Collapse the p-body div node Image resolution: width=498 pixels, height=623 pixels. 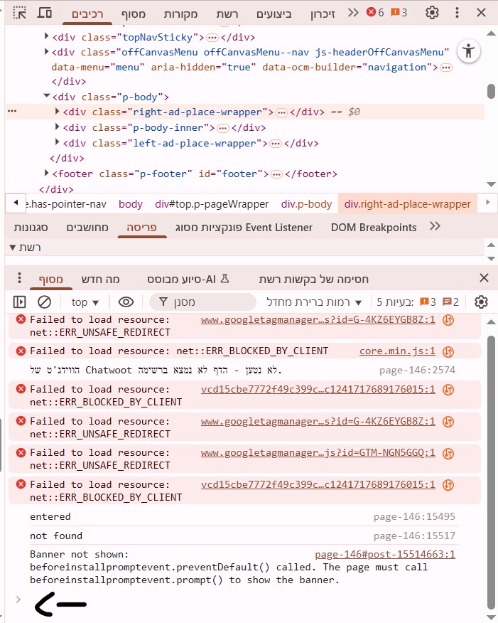47,97
